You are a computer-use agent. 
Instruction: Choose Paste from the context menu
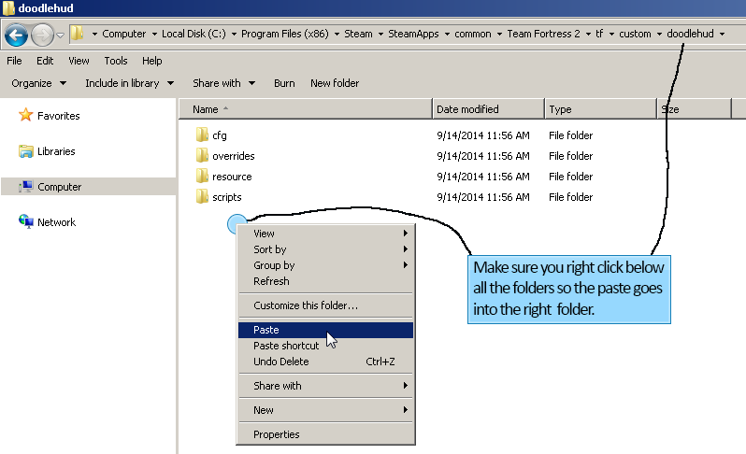point(266,330)
